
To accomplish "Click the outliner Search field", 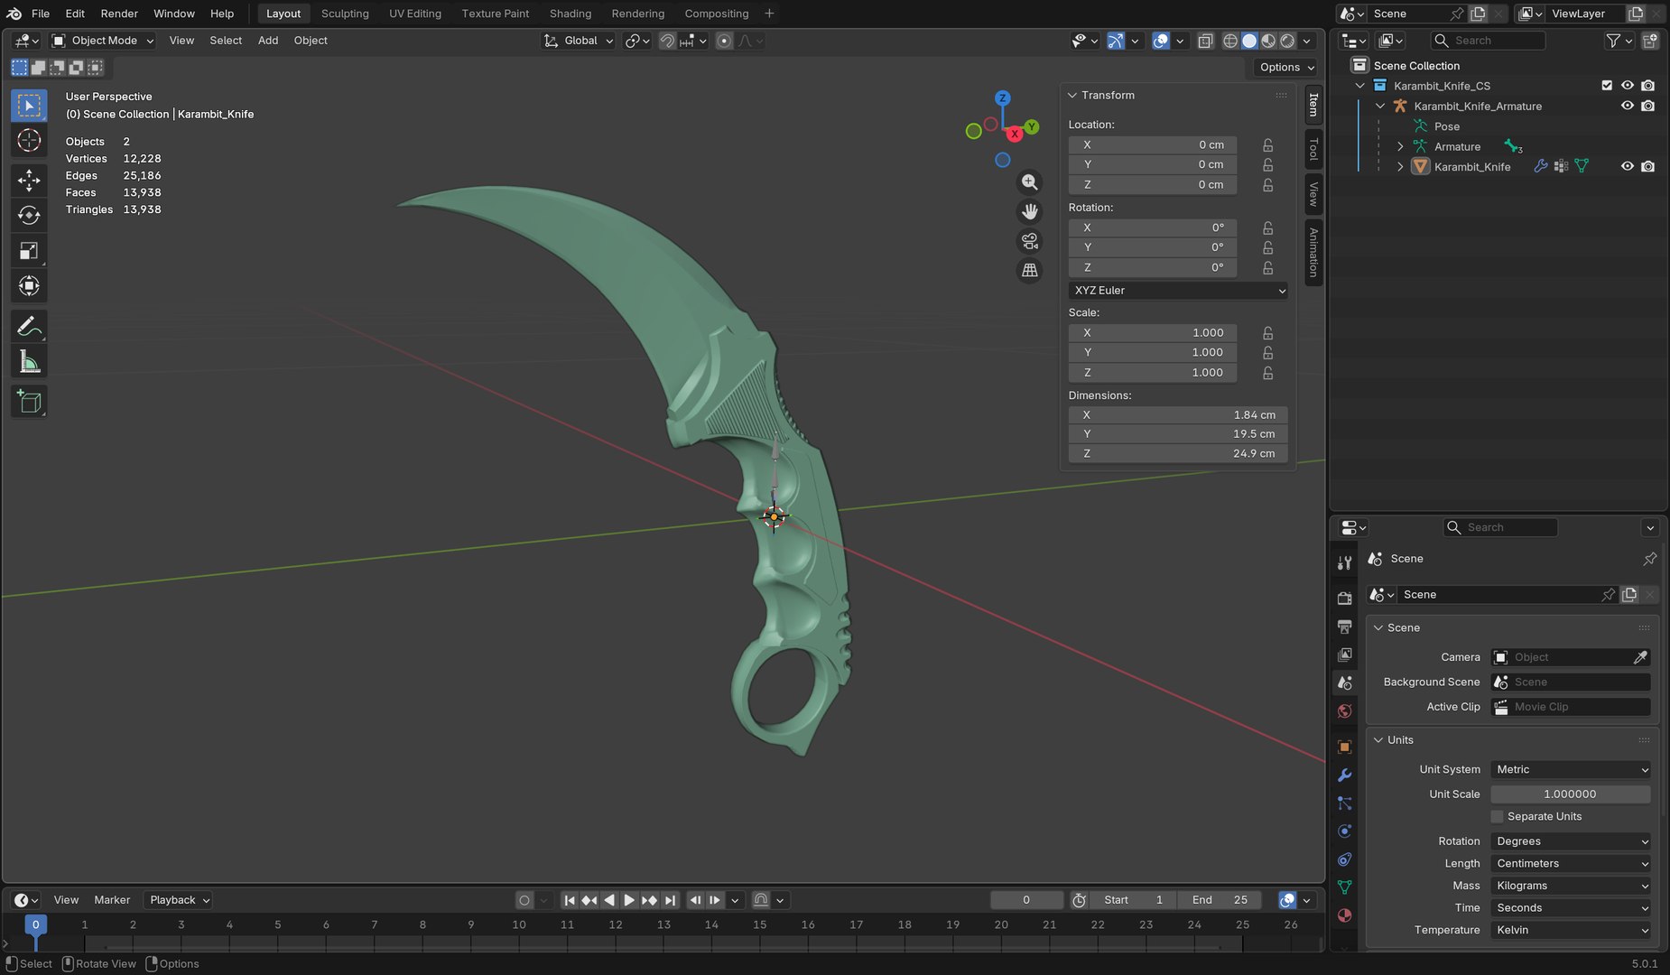I will coord(1489,41).
